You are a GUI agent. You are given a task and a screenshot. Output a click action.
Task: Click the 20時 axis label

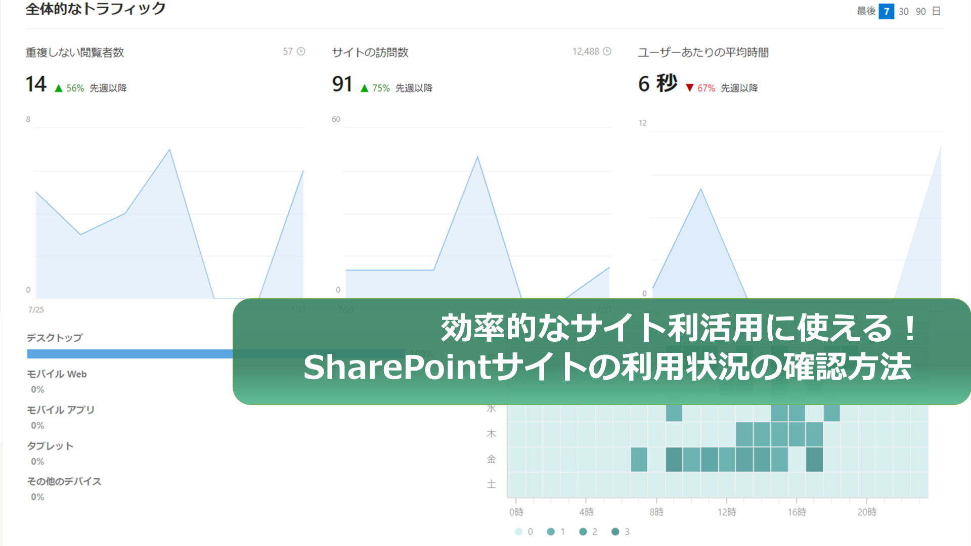coord(867,512)
